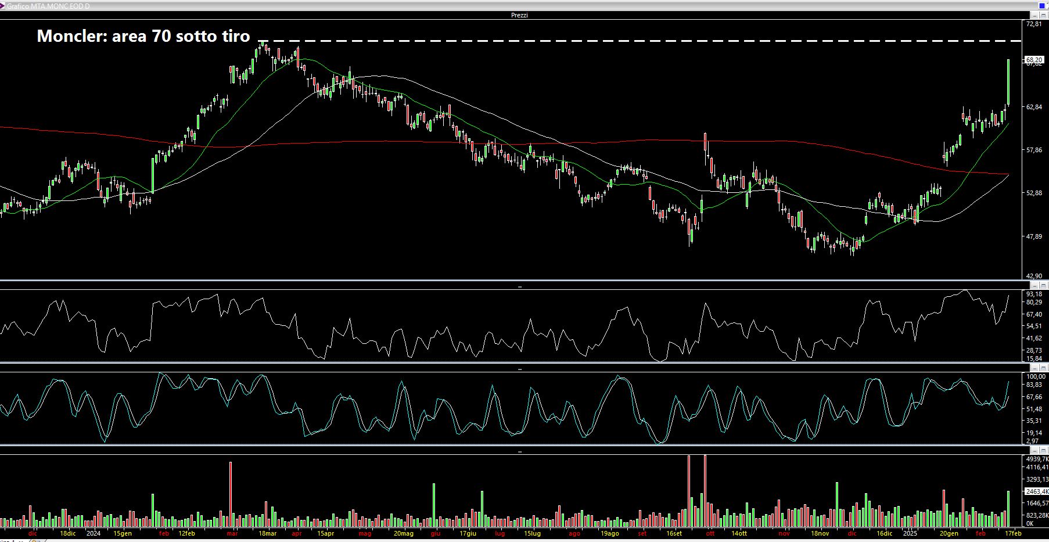Viewport: 1049px width, 542px height.
Task: Click the 100,00 stochastic scale value
Action: click(1036, 376)
